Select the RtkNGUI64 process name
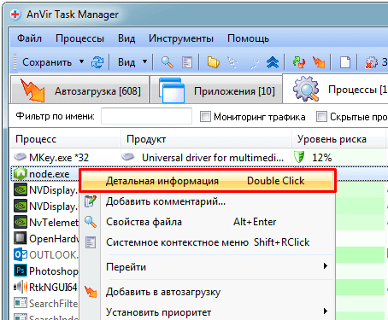Image resolution: width=388 pixels, height=320 pixels. click(x=53, y=288)
